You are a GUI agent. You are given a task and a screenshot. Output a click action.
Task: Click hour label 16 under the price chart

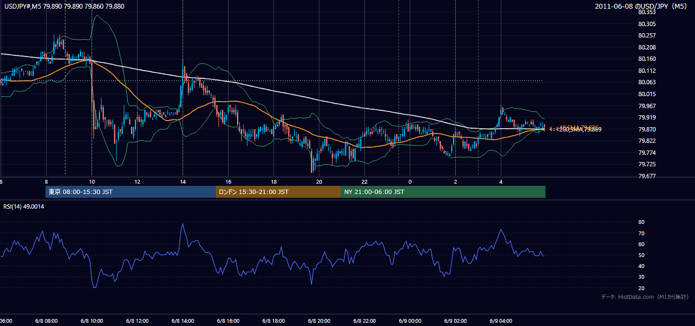point(228,181)
